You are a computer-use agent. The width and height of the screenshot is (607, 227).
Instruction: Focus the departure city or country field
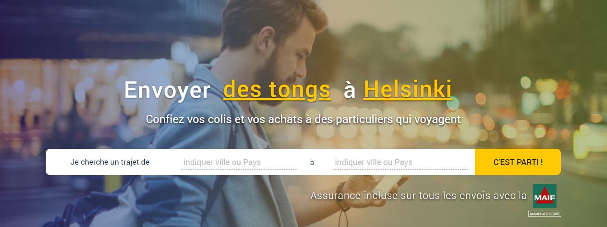pyautogui.click(x=239, y=162)
